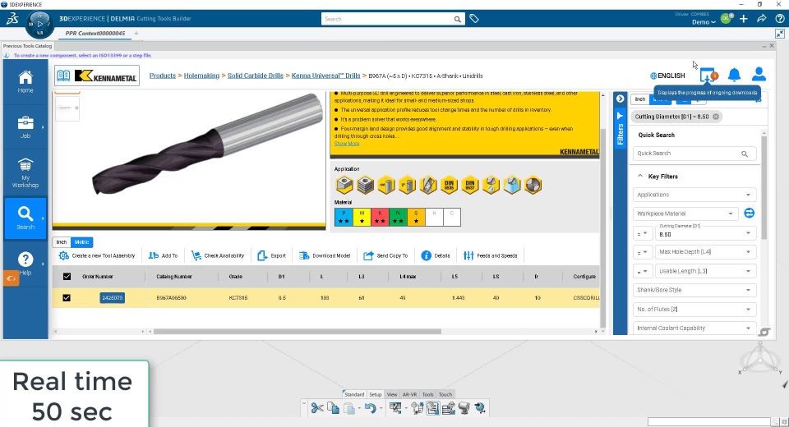Click the magnifier in Quick Search field
The width and height of the screenshot is (789, 427).
point(745,154)
